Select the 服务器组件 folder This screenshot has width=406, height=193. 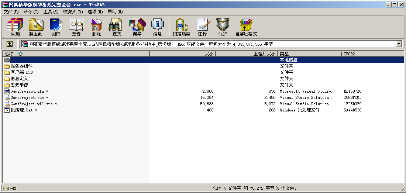[21, 66]
